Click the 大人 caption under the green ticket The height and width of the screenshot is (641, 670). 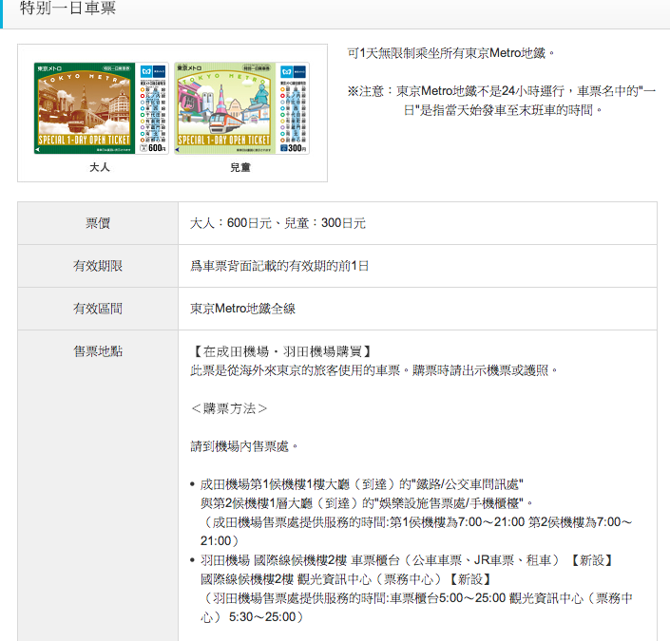pos(100,167)
